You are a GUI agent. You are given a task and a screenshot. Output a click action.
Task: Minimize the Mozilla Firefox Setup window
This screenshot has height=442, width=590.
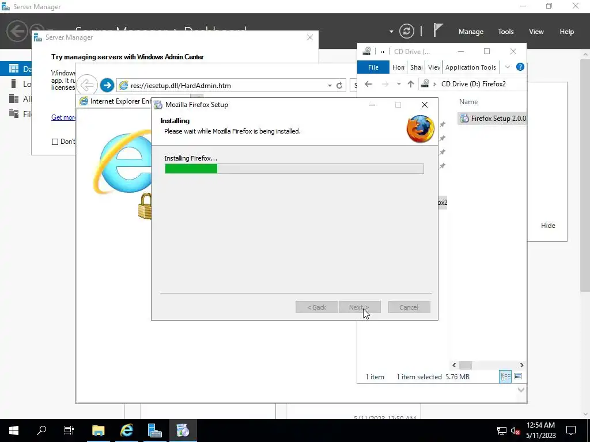(372, 105)
